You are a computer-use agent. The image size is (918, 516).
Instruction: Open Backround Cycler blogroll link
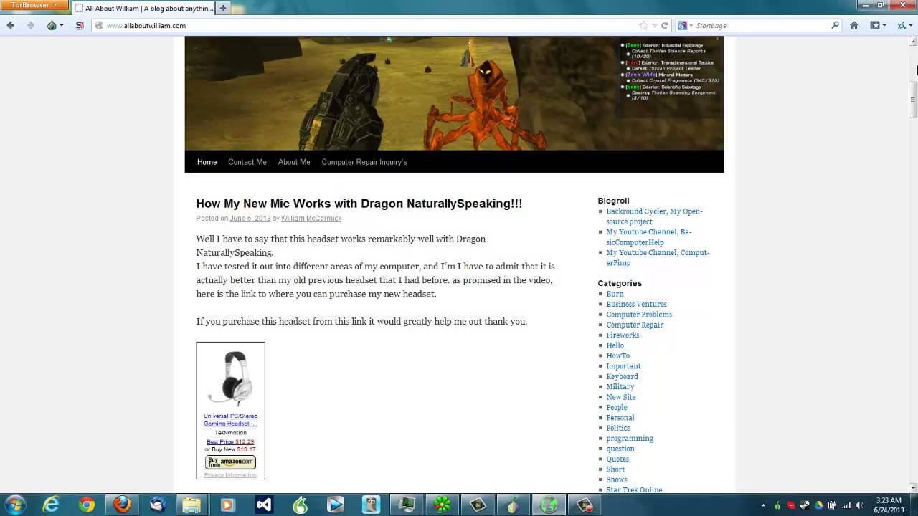click(654, 216)
